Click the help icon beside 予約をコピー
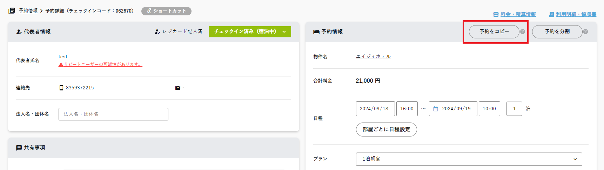This screenshot has height=170, width=604. (523, 32)
